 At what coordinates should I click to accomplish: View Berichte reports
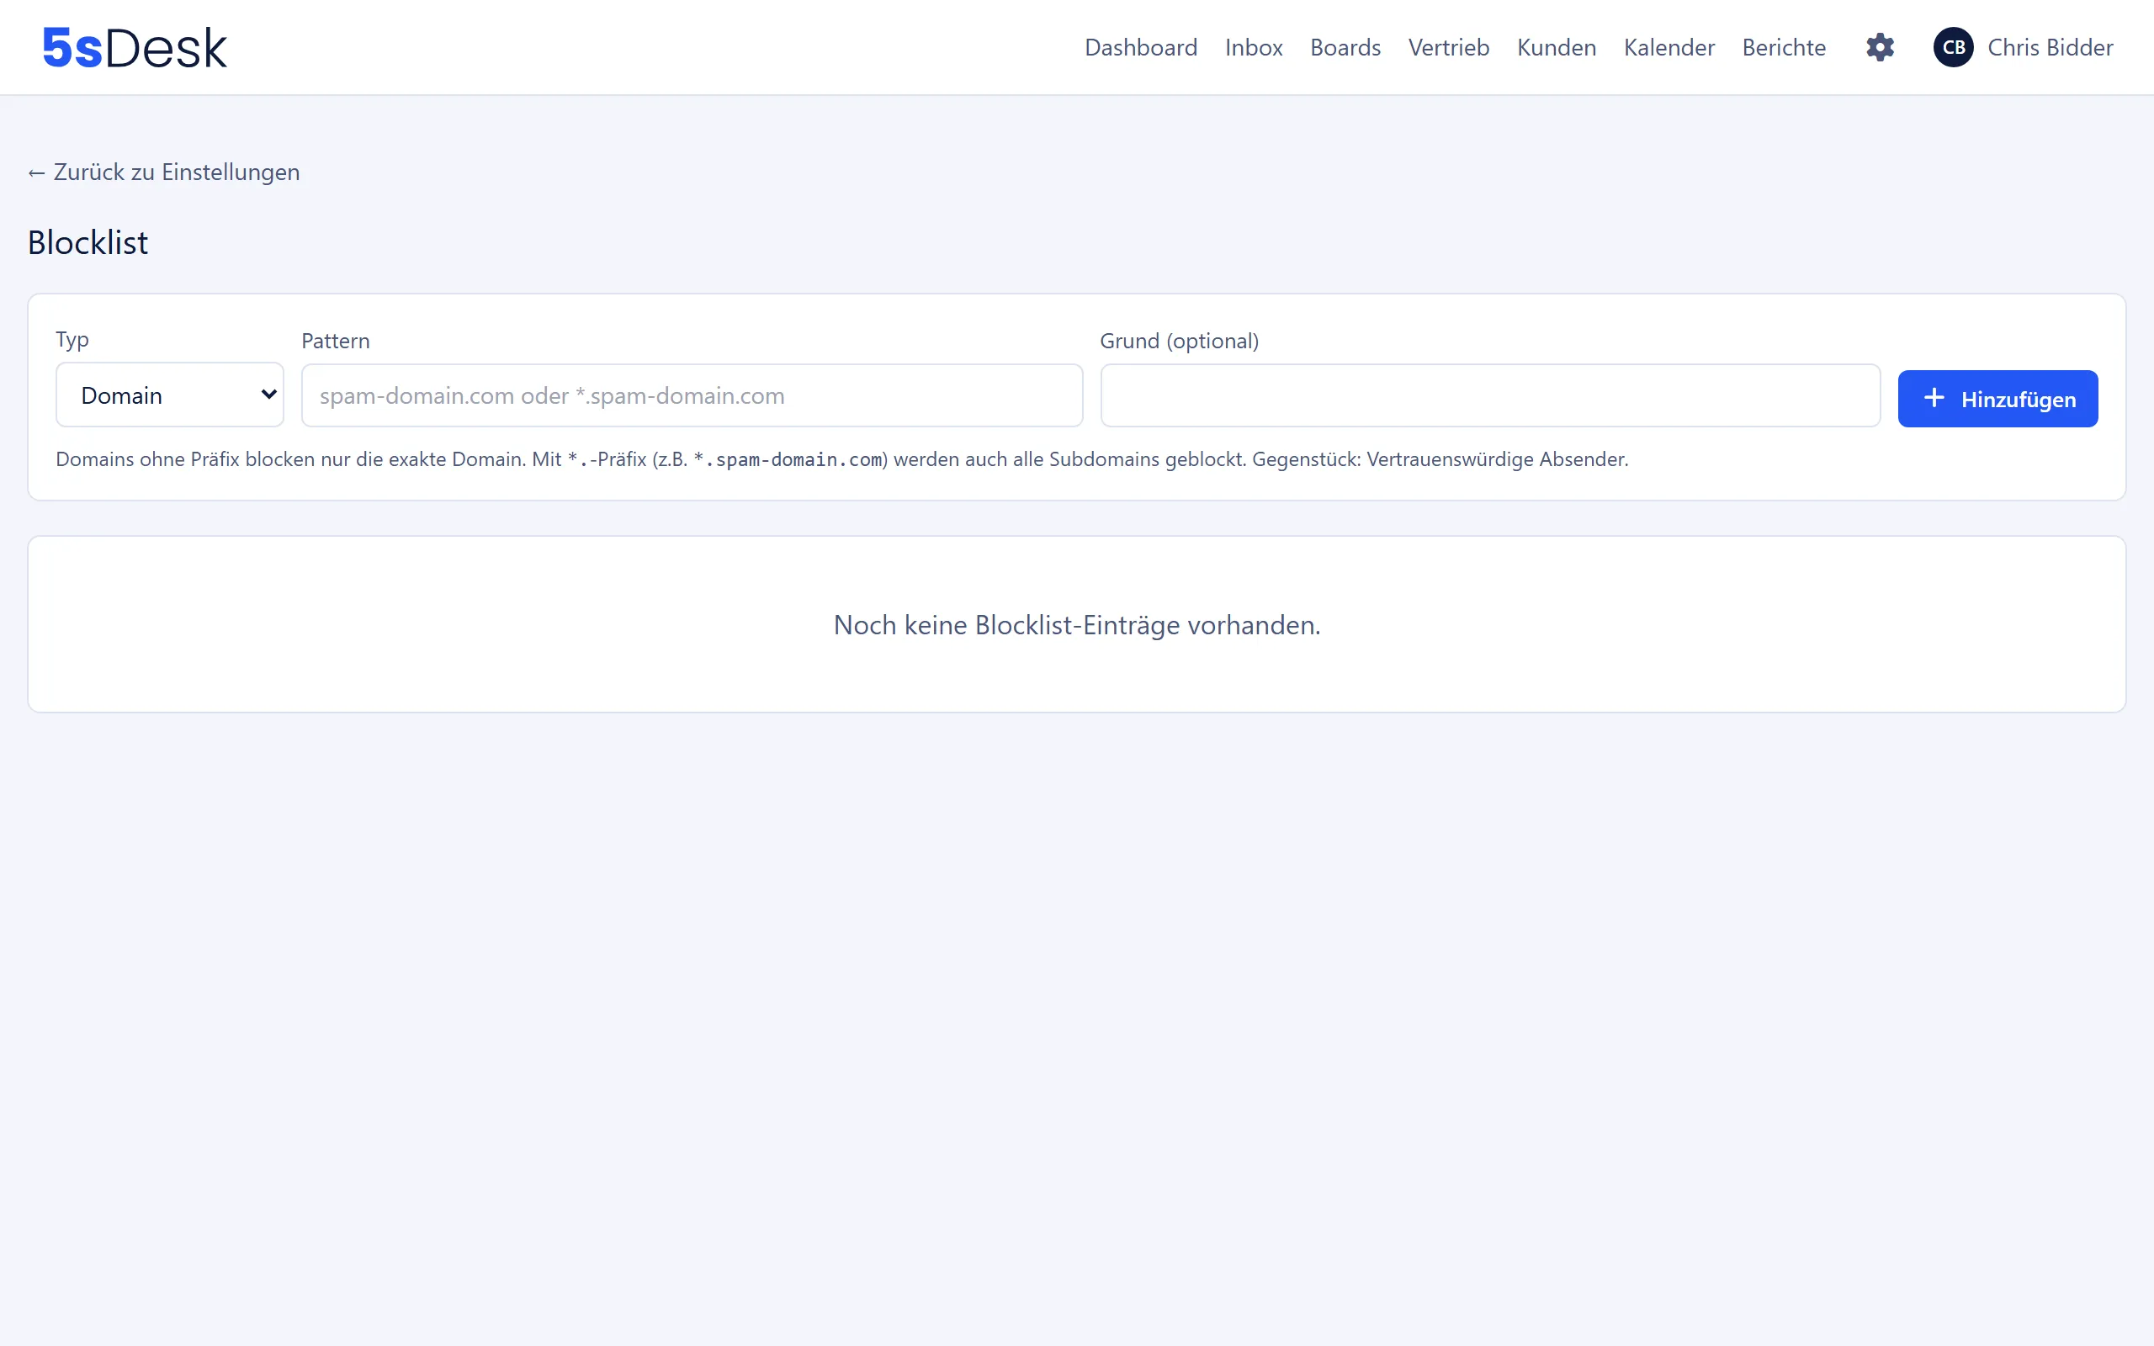[1784, 47]
